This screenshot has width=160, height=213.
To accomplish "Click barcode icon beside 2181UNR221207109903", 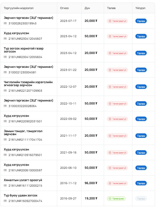I will pyautogui.click(x=5, y=90).
